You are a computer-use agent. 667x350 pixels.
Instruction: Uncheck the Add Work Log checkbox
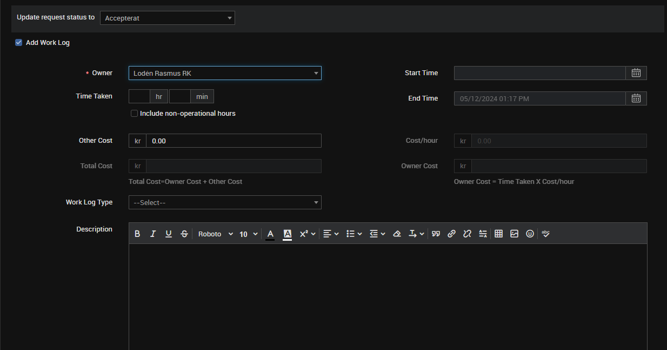click(x=19, y=43)
